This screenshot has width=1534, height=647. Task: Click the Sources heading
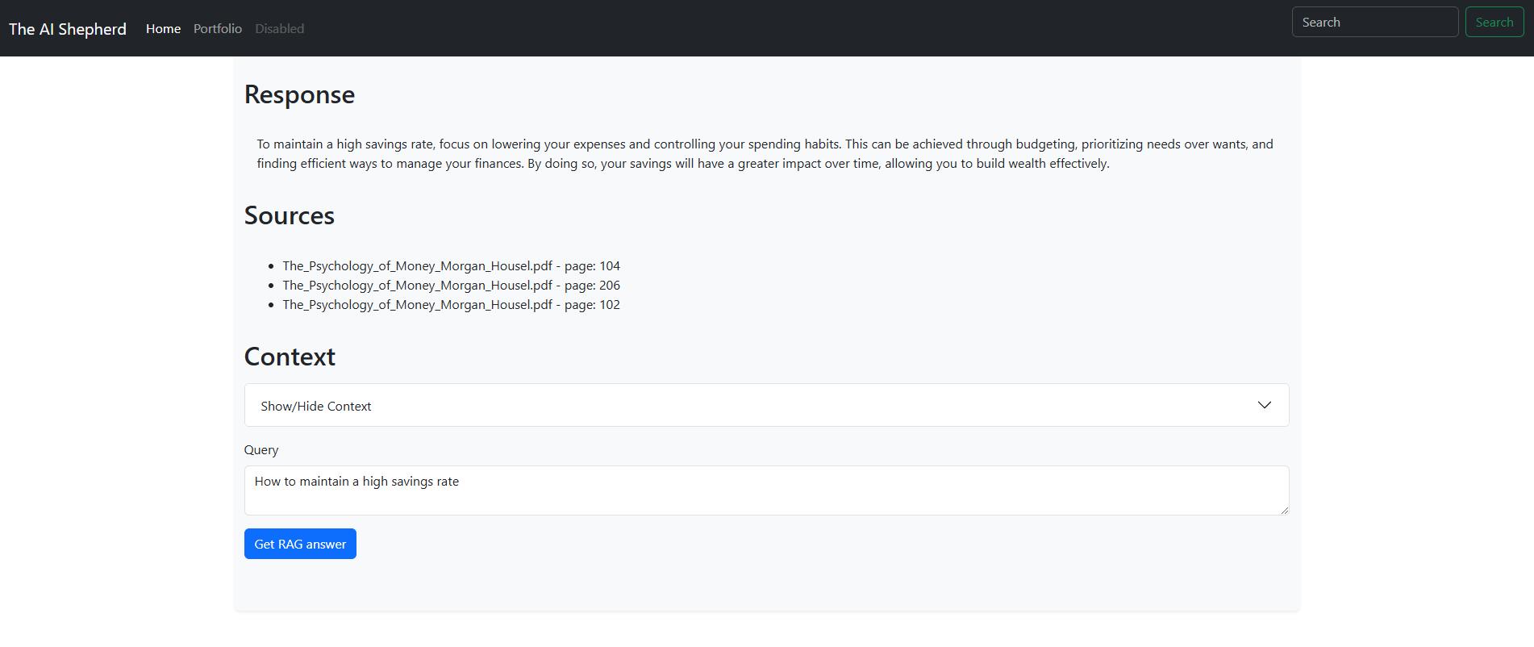(x=289, y=215)
